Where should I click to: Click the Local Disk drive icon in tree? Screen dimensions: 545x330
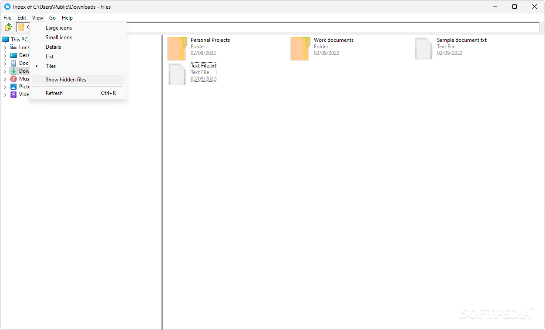(x=13, y=47)
